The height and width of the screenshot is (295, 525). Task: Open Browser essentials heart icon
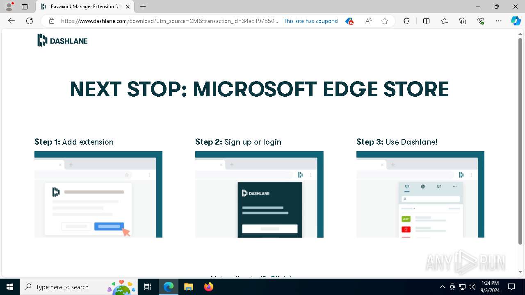[x=481, y=21]
